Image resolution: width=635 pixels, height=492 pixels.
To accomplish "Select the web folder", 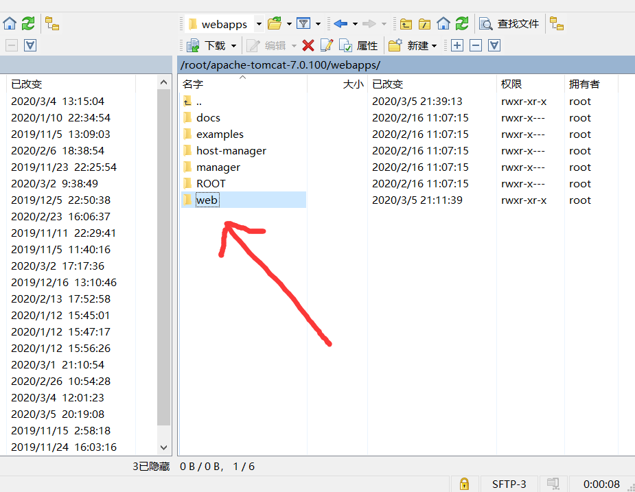I will coord(207,200).
